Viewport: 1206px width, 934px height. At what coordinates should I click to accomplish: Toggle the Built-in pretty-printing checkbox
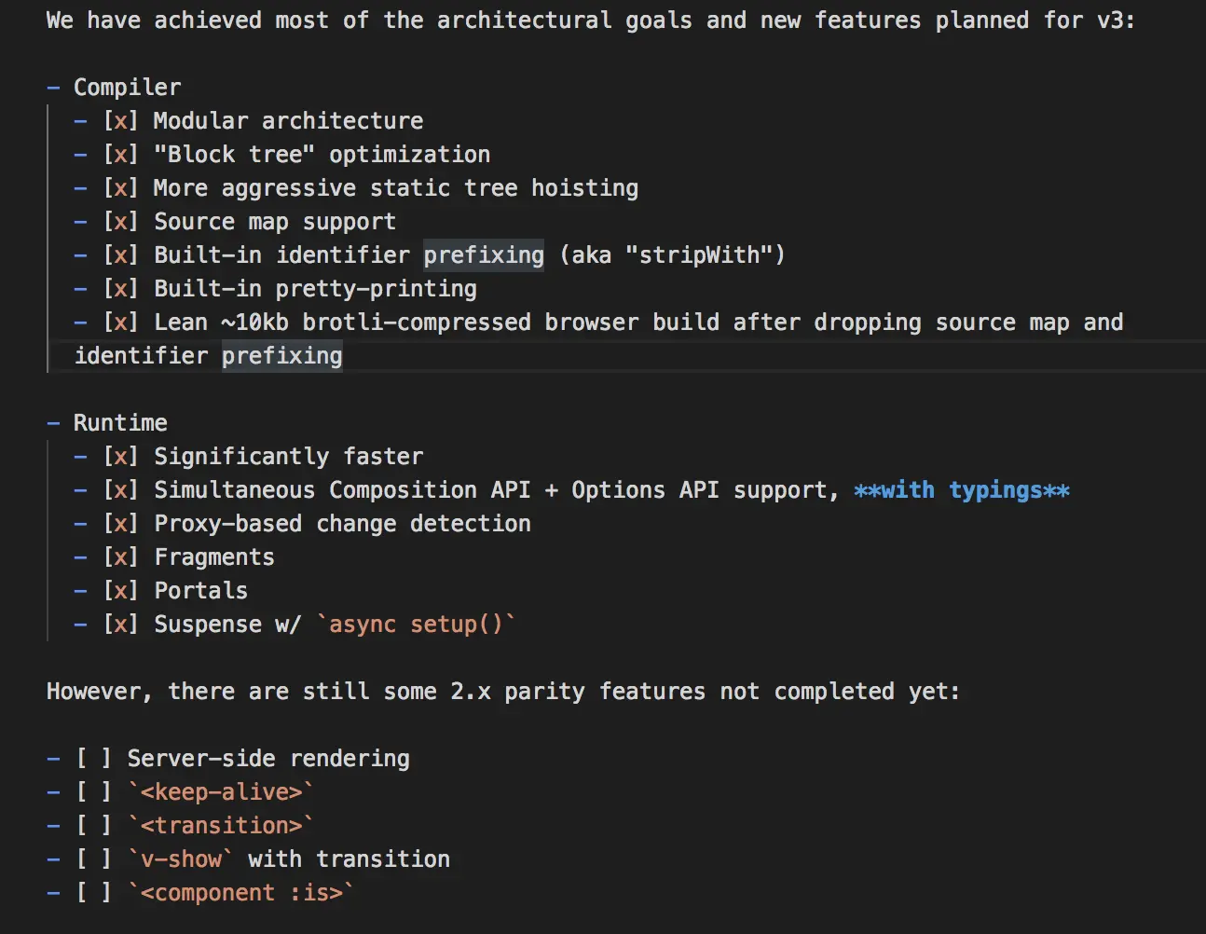click(x=120, y=289)
